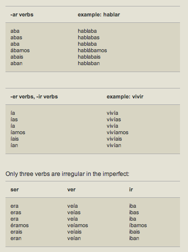Click the 'ser' column header
Viewport: 188px width, 252px height.
[14, 189]
